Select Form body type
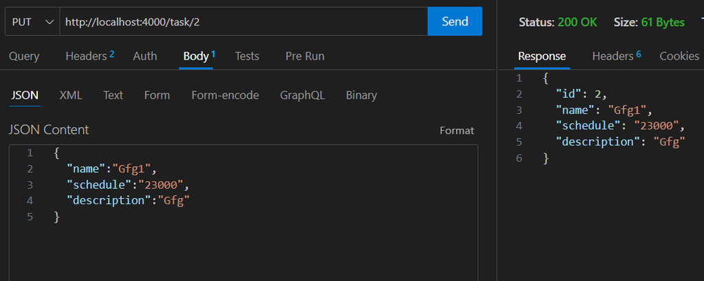 pyautogui.click(x=157, y=95)
